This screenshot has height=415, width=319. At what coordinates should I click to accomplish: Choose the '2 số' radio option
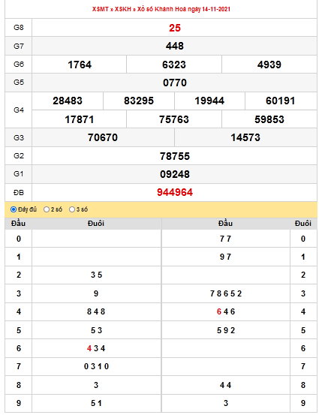click(x=47, y=209)
